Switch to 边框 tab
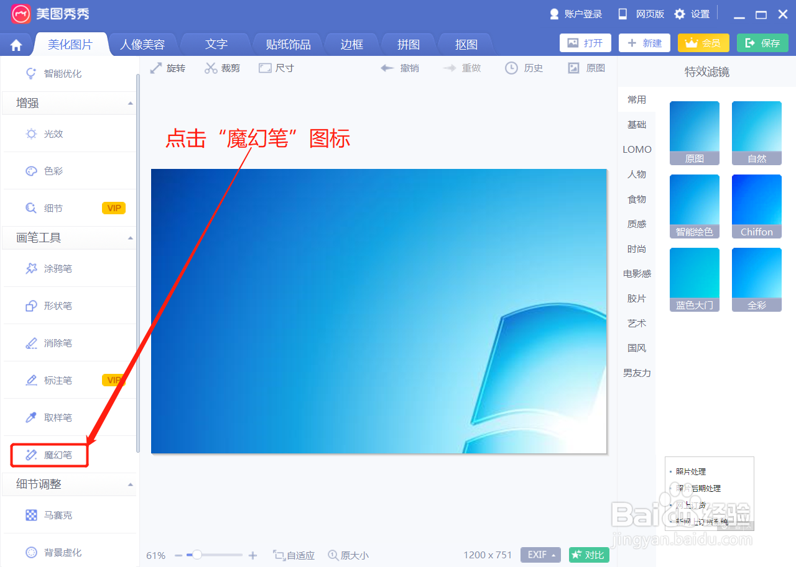The width and height of the screenshot is (796, 567). pyautogui.click(x=351, y=44)
